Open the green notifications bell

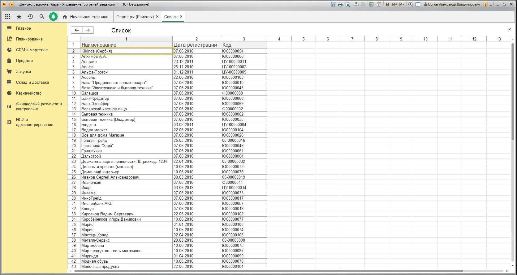pyautogui.click(x=53, y=17)
